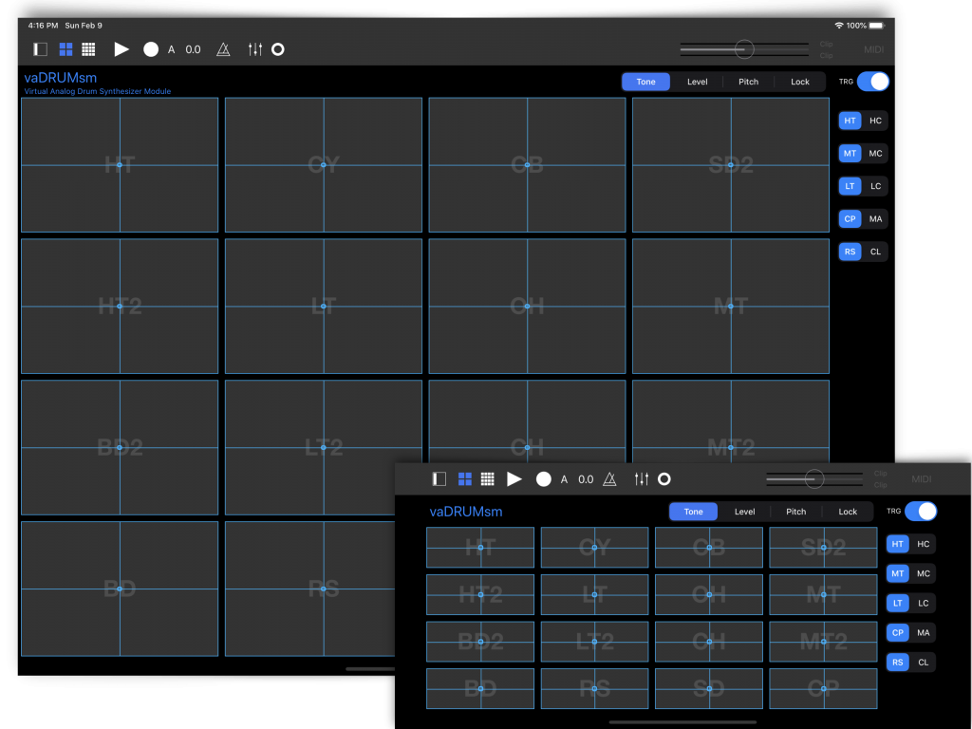Tap the CY drum pad in the larger window
Screen dimensions: 972x729
pyautogui.click(x=324, y=165)
